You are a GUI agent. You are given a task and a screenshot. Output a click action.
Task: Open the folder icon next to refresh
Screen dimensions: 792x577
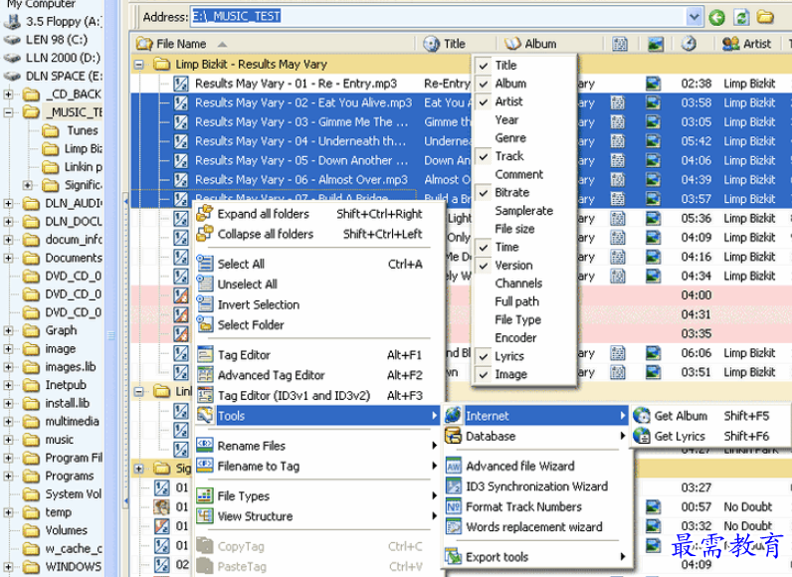click(765, 17)
